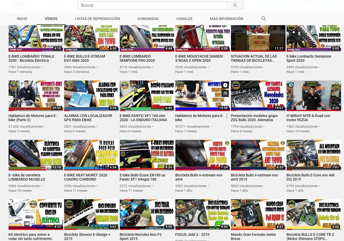The height and width of the screenshot is (241, 344).
Task: Click the 4:10 Lombardo Tonale video thumbnail
Action: (x=36, y=38)
